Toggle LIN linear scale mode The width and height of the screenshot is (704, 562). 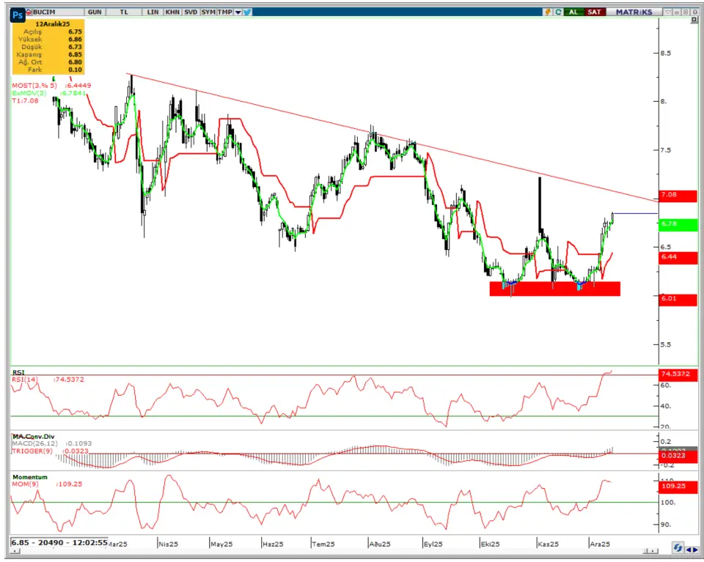coord(153,12)
